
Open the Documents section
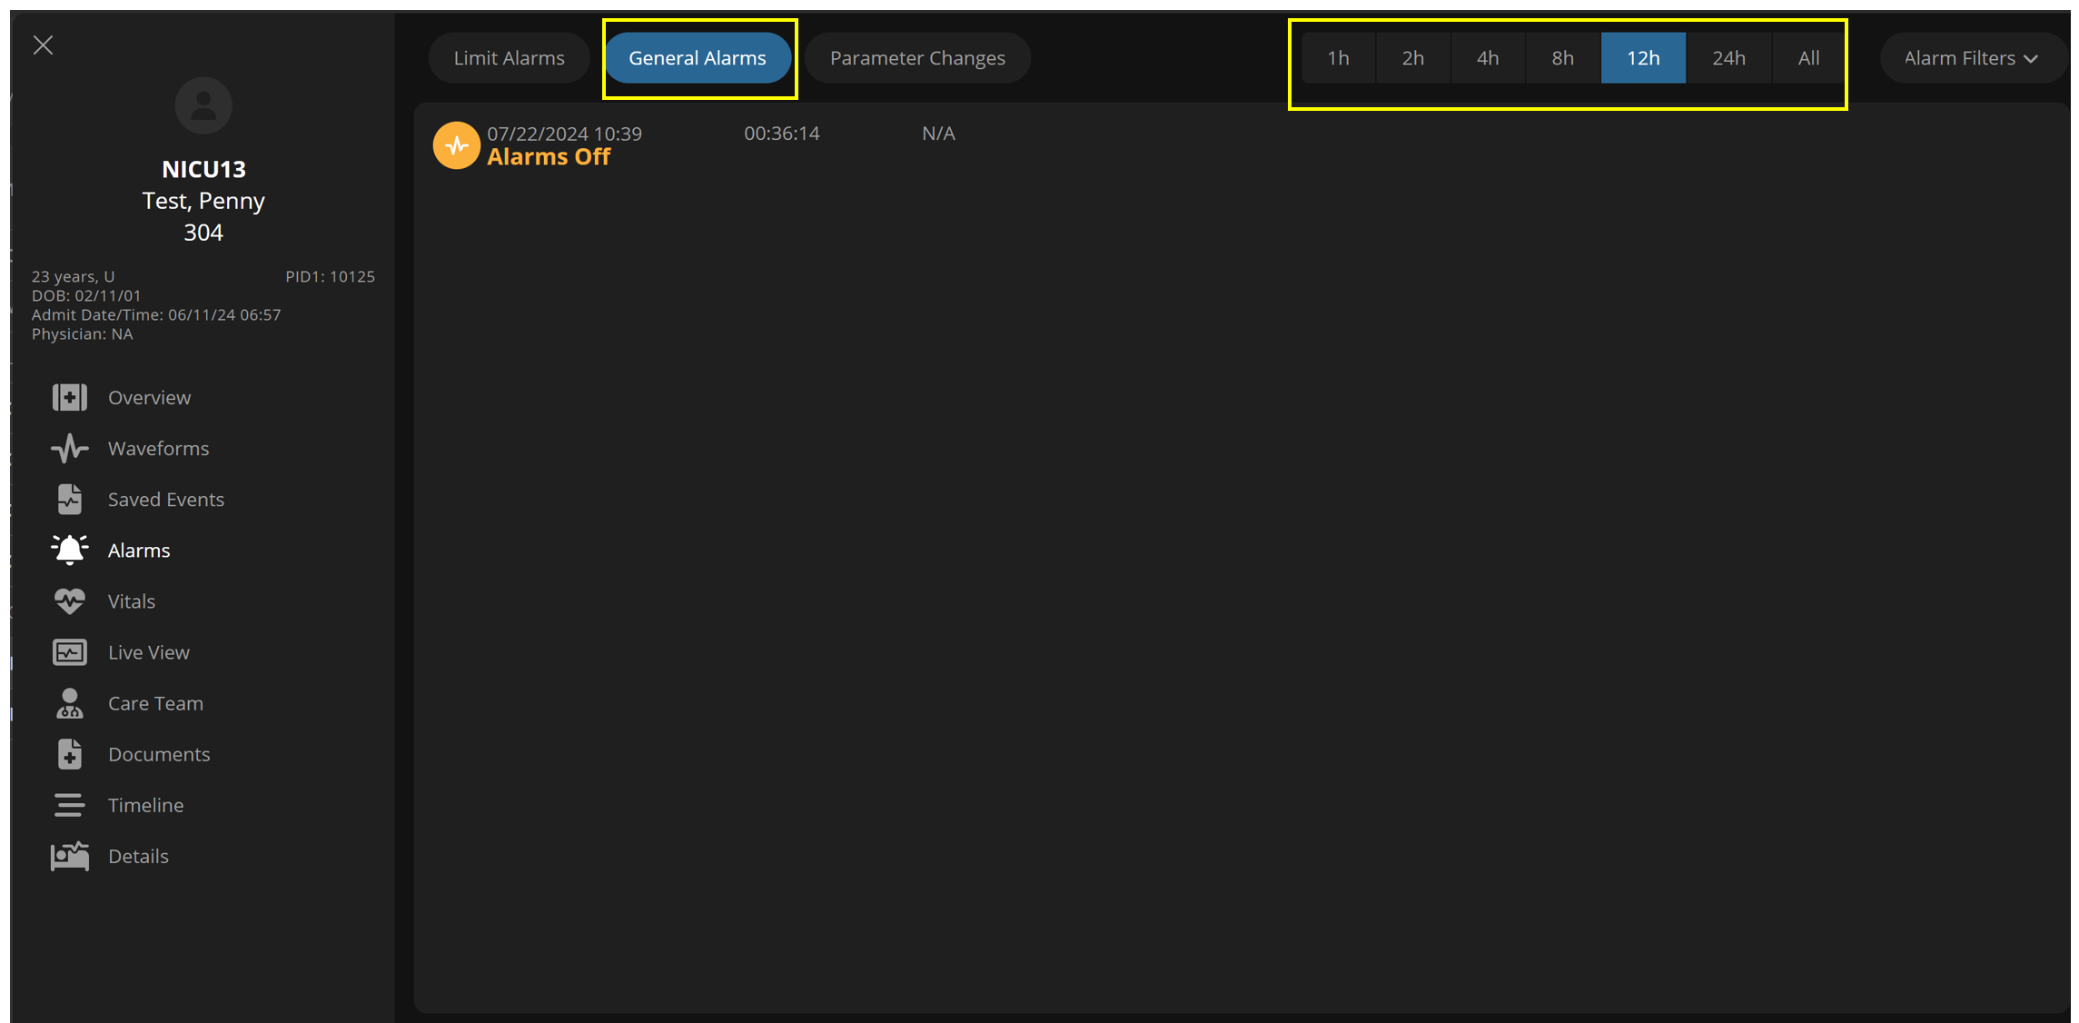(159, 754)
